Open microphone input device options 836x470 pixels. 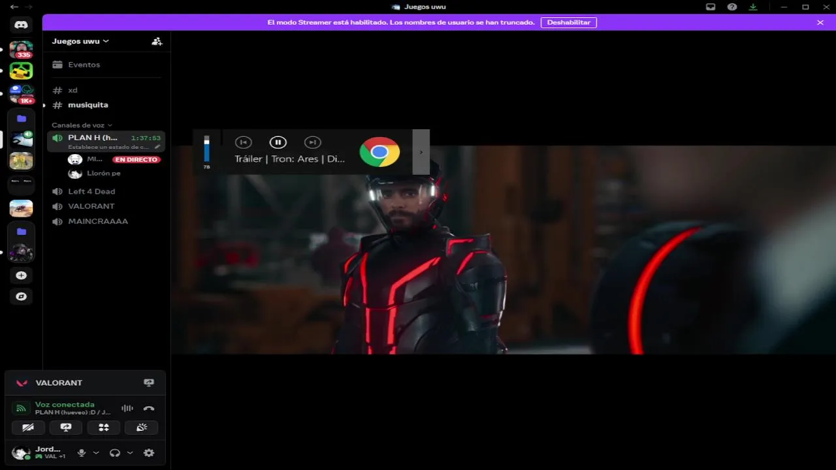pyautogui.click(x=96, y=453)
